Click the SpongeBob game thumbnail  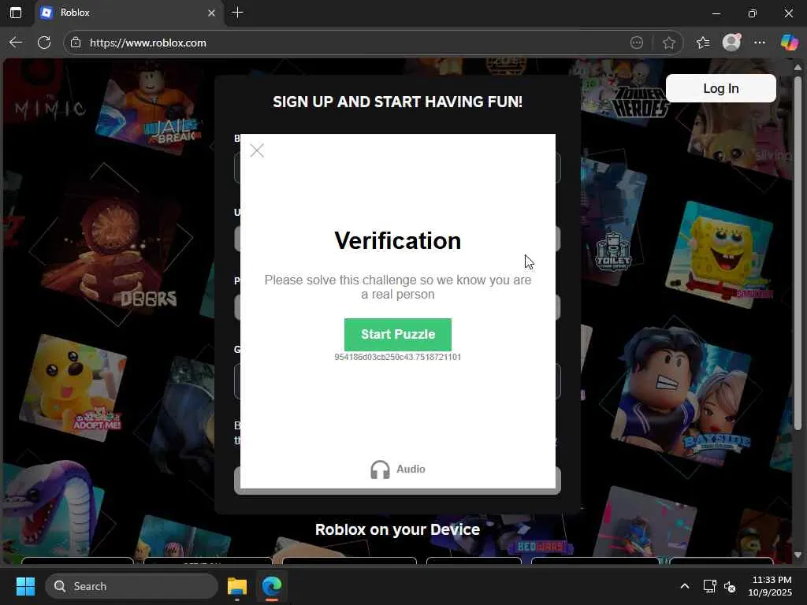pyautogui.click(x=719, y=254)
